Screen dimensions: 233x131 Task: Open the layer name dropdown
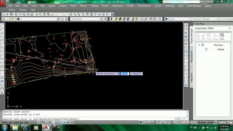(x=55, y=19)
